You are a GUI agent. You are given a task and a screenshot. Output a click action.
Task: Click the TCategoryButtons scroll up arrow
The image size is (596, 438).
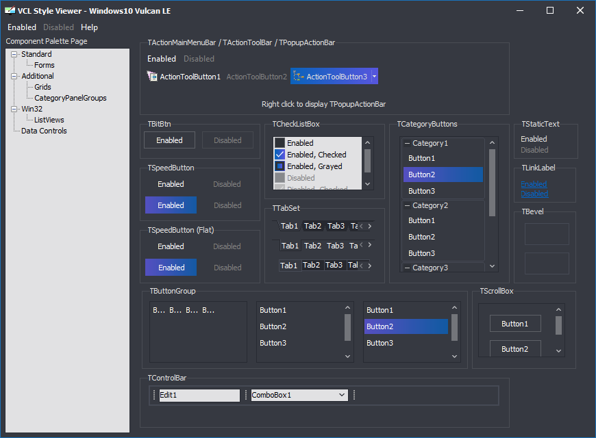pyautogui.click(x=493, y=142)
